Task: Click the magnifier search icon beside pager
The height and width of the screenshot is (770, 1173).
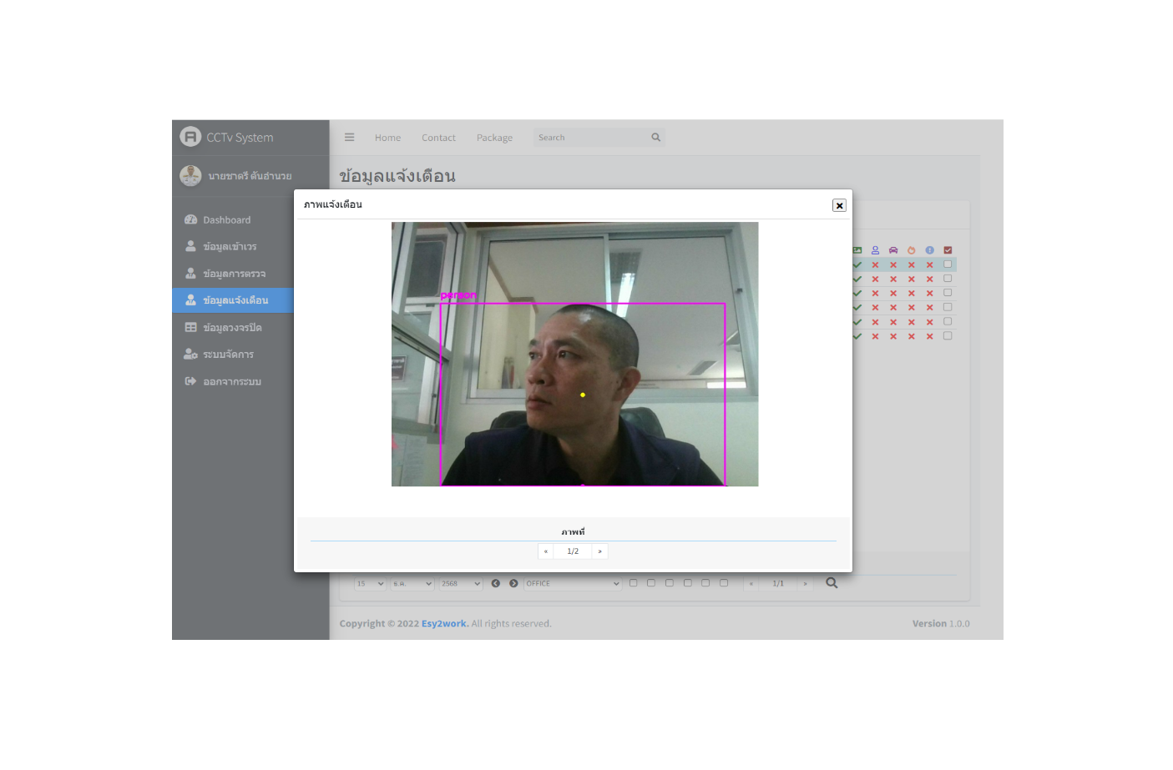Action: pos(832,583)
